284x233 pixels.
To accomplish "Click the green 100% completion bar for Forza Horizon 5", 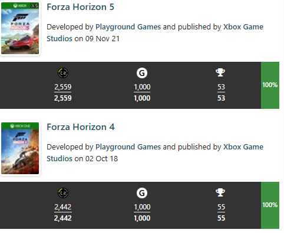I will pyautogui.click(x=270, y=85).
